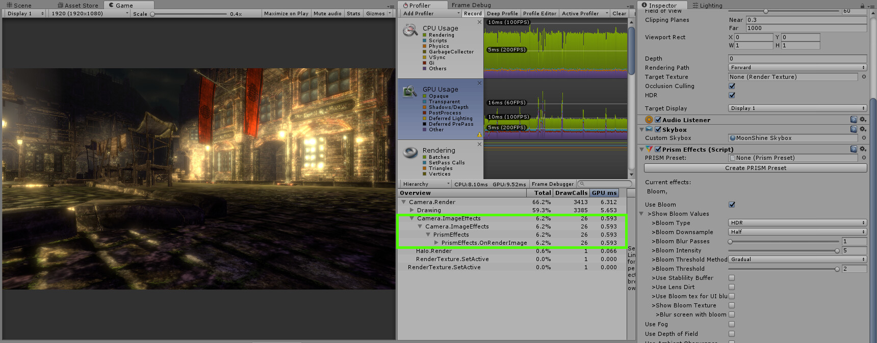Open the Inspector panel options menu
The width and height of the screenshot is (877, 343).
coord(870,6)
